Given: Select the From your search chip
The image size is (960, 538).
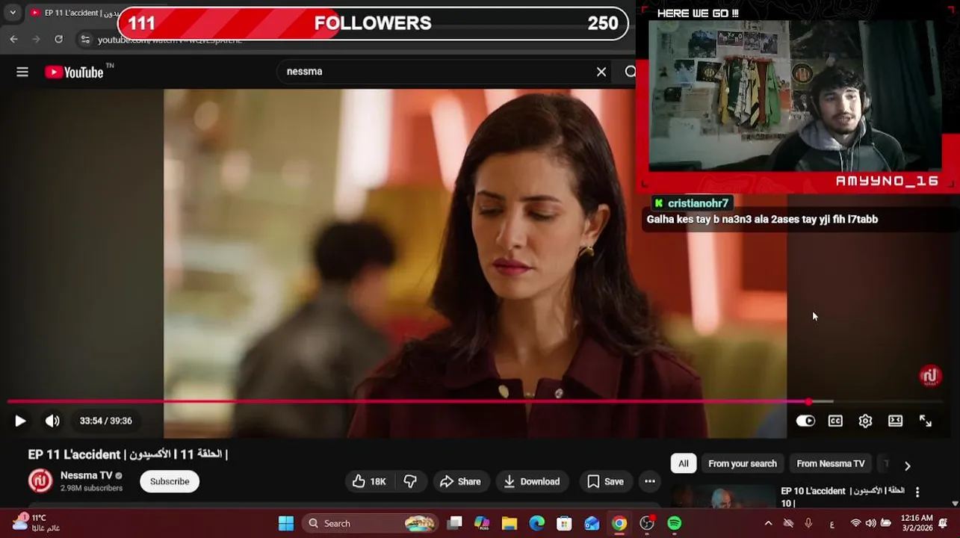Looking at the screenshot, I should click(743, 463).
